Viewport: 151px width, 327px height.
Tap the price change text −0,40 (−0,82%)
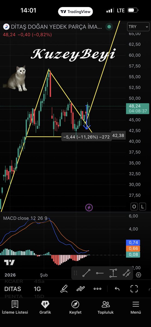[35, 35]
